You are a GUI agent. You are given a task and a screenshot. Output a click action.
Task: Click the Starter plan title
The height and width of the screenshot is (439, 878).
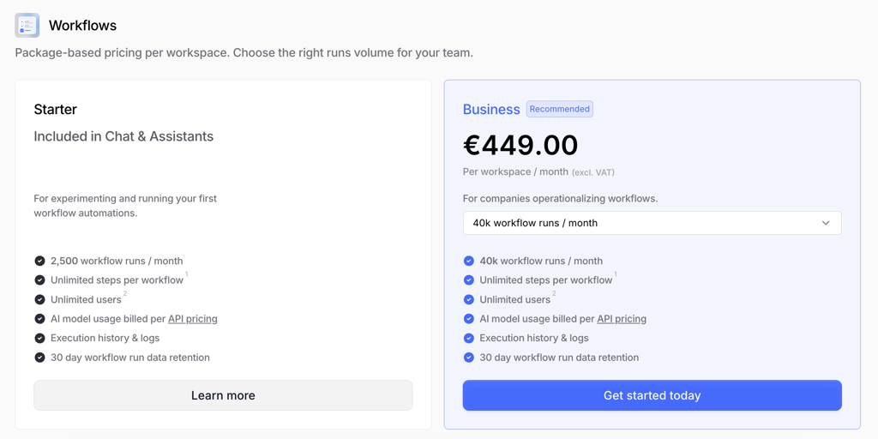(x=56, y=109)
